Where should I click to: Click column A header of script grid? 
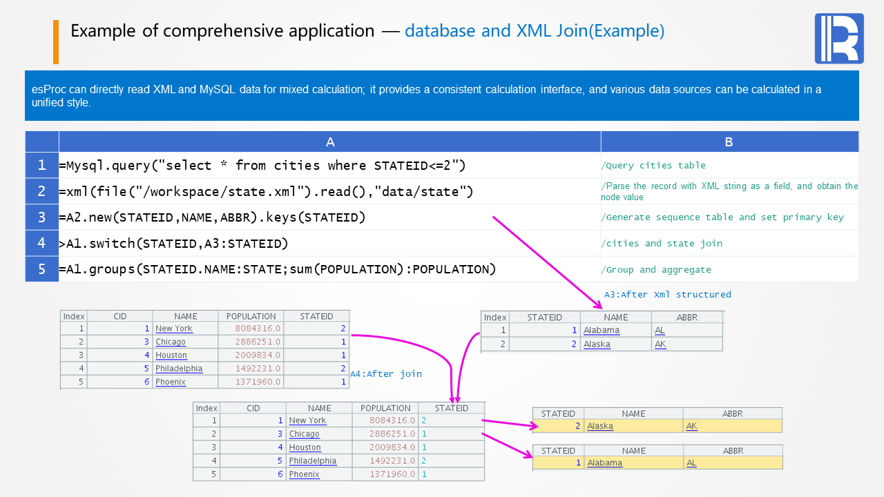point(330,142)
